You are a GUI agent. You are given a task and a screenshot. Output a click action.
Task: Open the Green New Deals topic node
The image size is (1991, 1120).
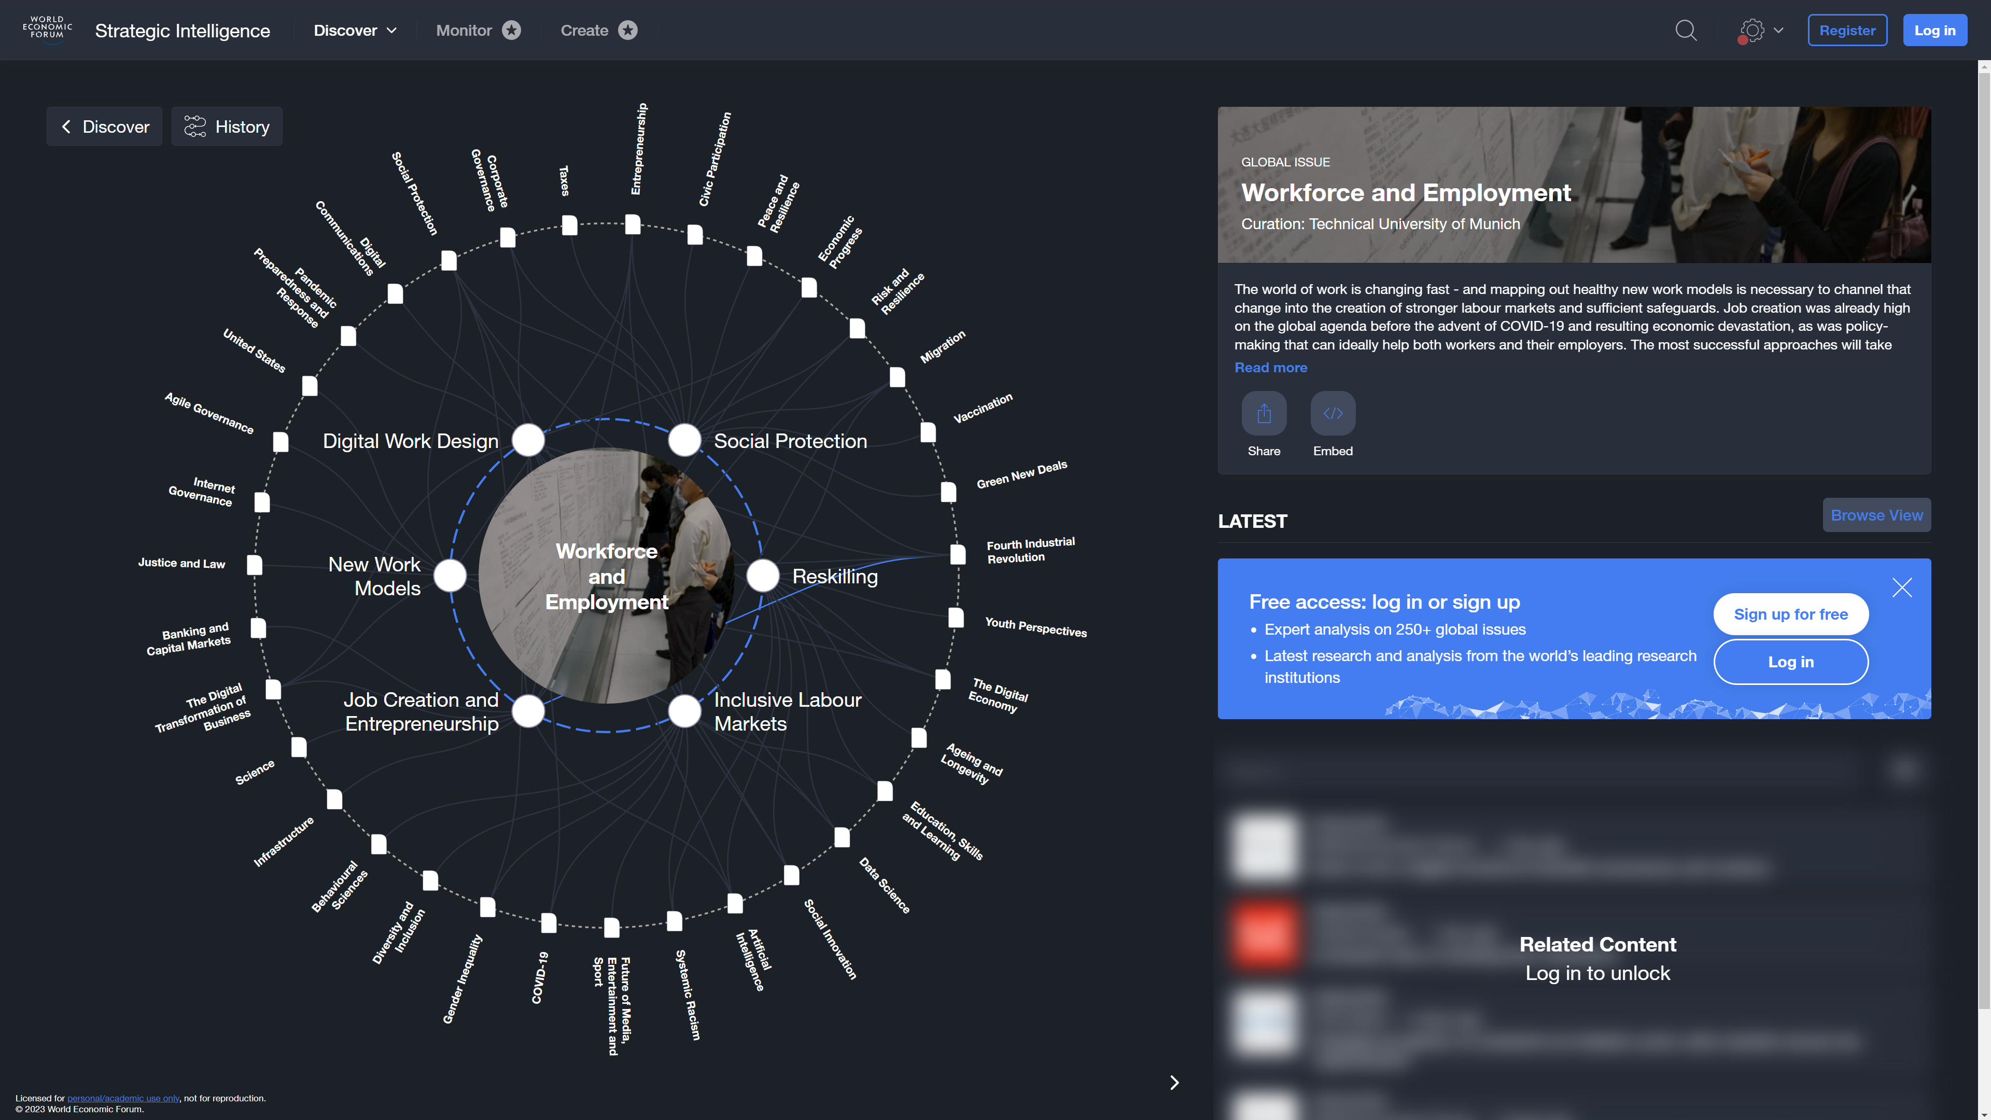[x=948, y=492]
